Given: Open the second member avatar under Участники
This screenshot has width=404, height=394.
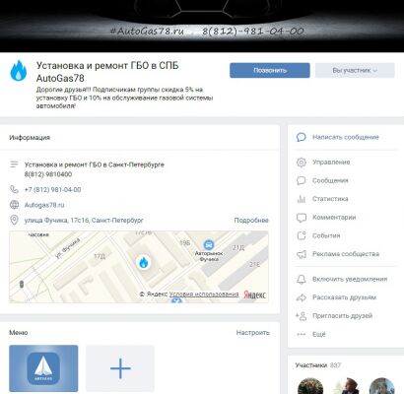Looking at the screenshot, I should [346, 386].
